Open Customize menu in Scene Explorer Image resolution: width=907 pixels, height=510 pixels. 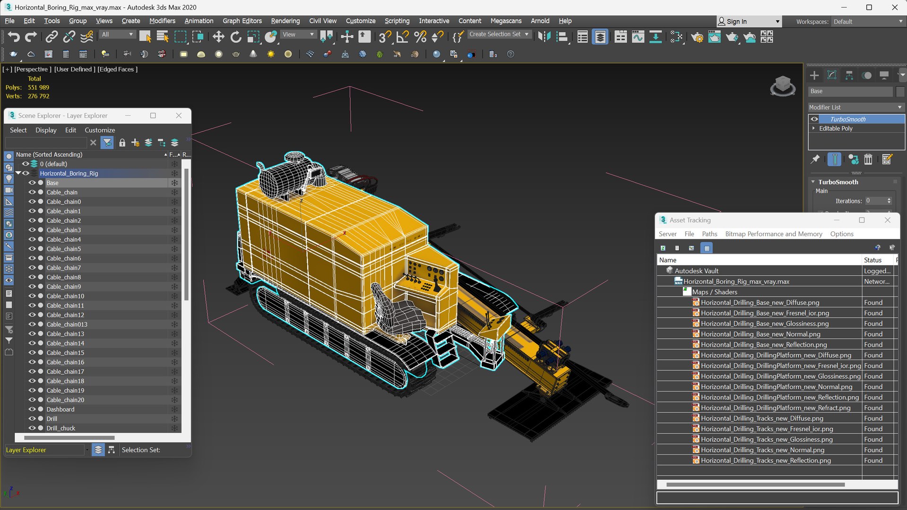coord(99,130)
